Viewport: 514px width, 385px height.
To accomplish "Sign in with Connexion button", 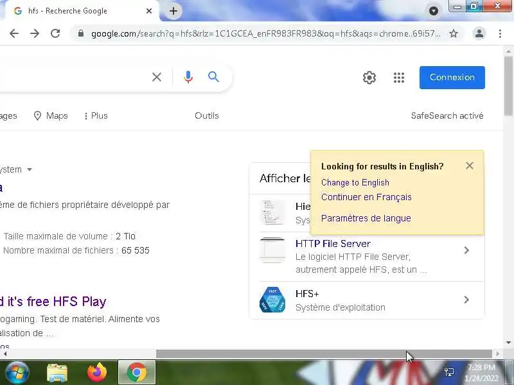I will (452, 78).
